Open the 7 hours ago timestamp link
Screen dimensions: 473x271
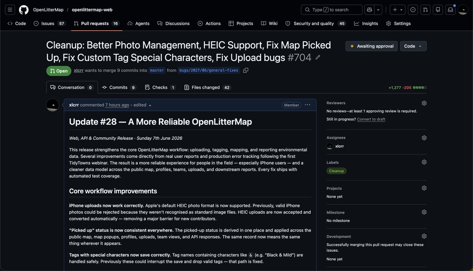117,105
